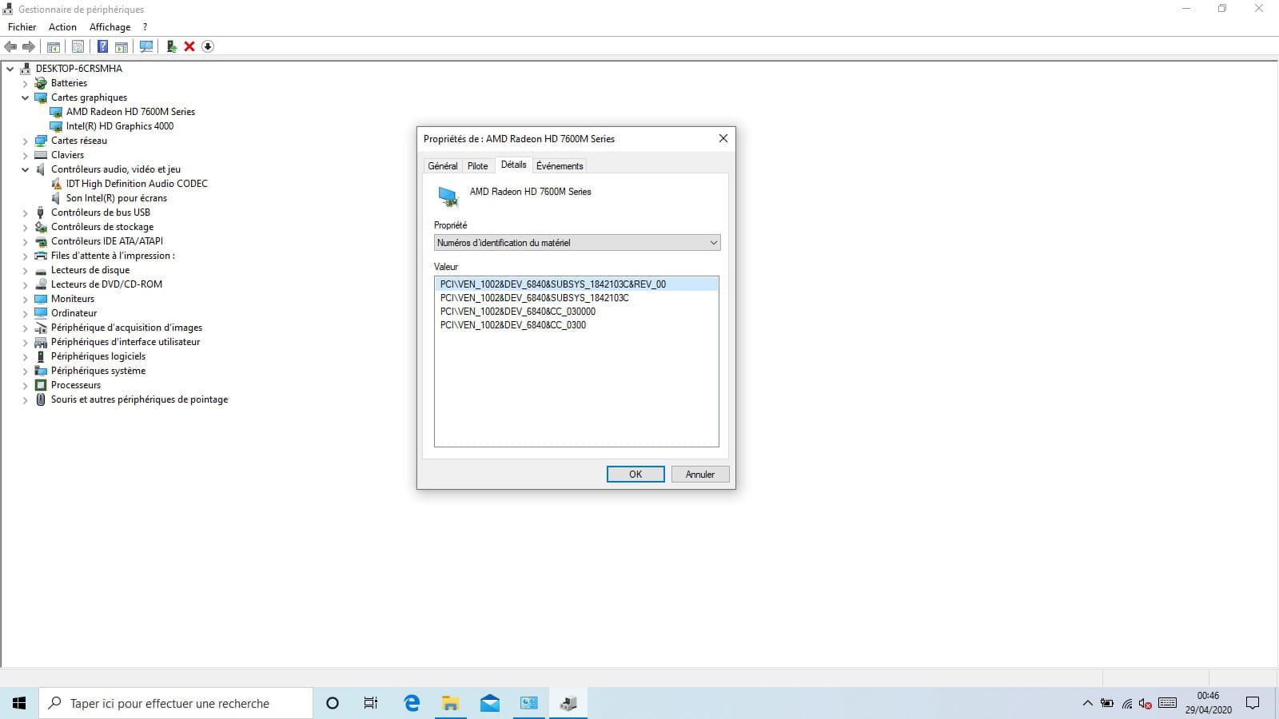Viewport: 1279px width, 719px height.
Task: Switch to the Pilote tab
Action: 477,166
